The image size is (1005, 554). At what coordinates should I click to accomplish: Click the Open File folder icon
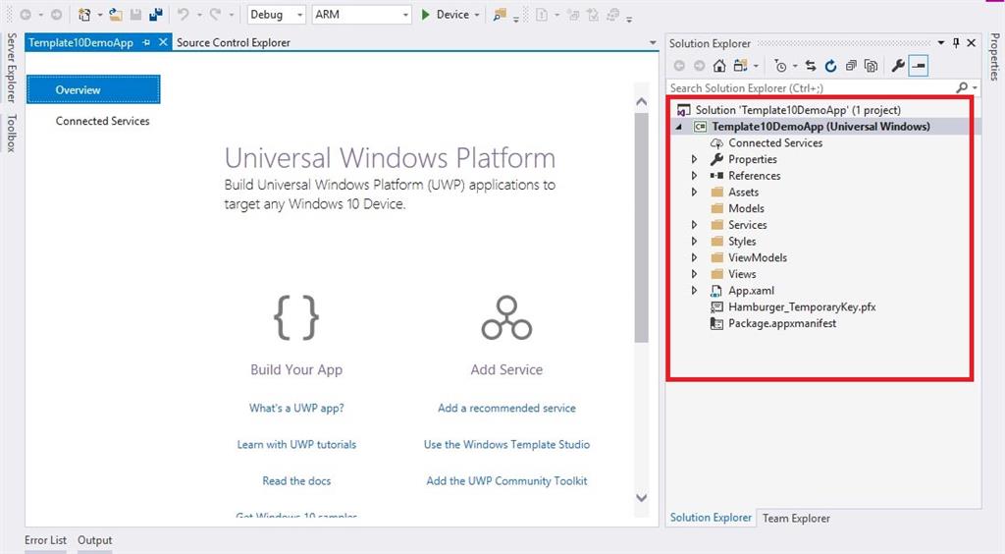[x=116, y=14]
